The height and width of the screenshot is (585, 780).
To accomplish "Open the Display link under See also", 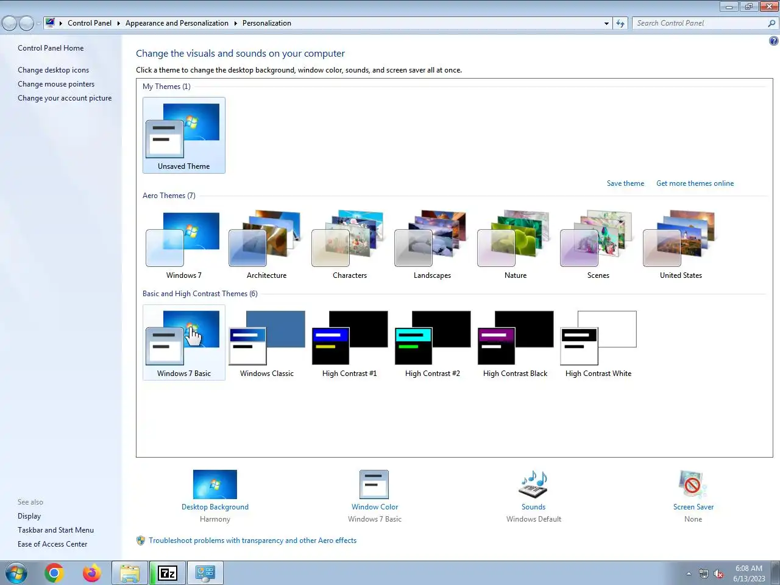I will 29,516.
